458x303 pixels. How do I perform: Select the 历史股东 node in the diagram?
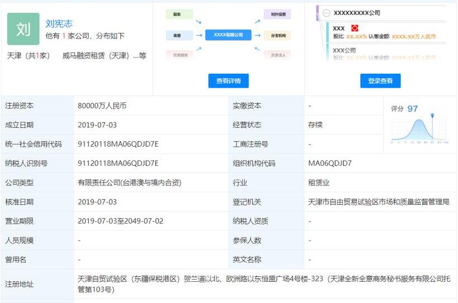click(179, 55)
